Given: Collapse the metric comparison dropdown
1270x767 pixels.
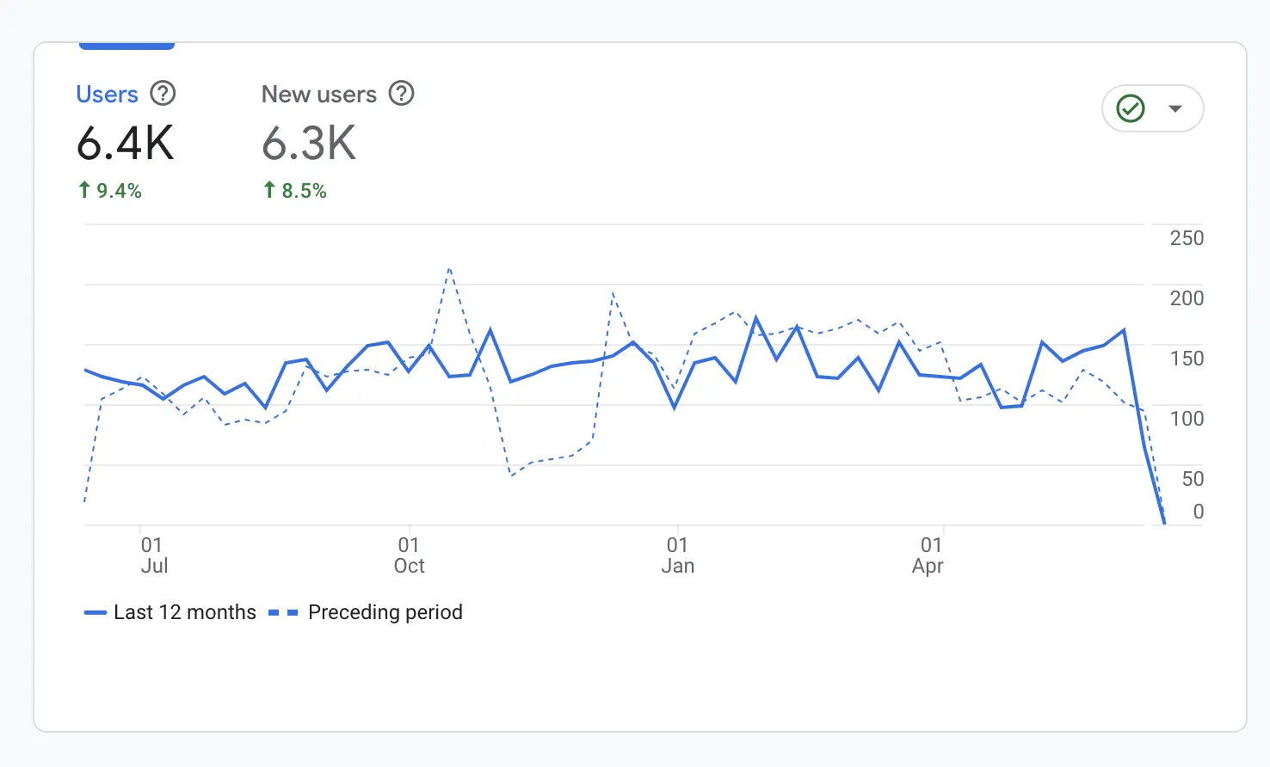Looking at the screenshot, I should point(1175,108).
